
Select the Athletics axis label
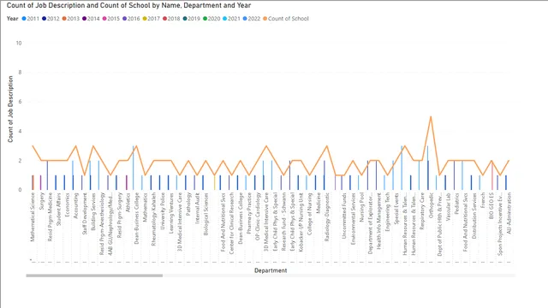128,202
